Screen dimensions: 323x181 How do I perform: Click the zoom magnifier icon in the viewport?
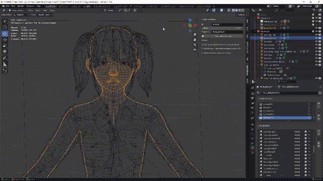(x=195, y=35)
